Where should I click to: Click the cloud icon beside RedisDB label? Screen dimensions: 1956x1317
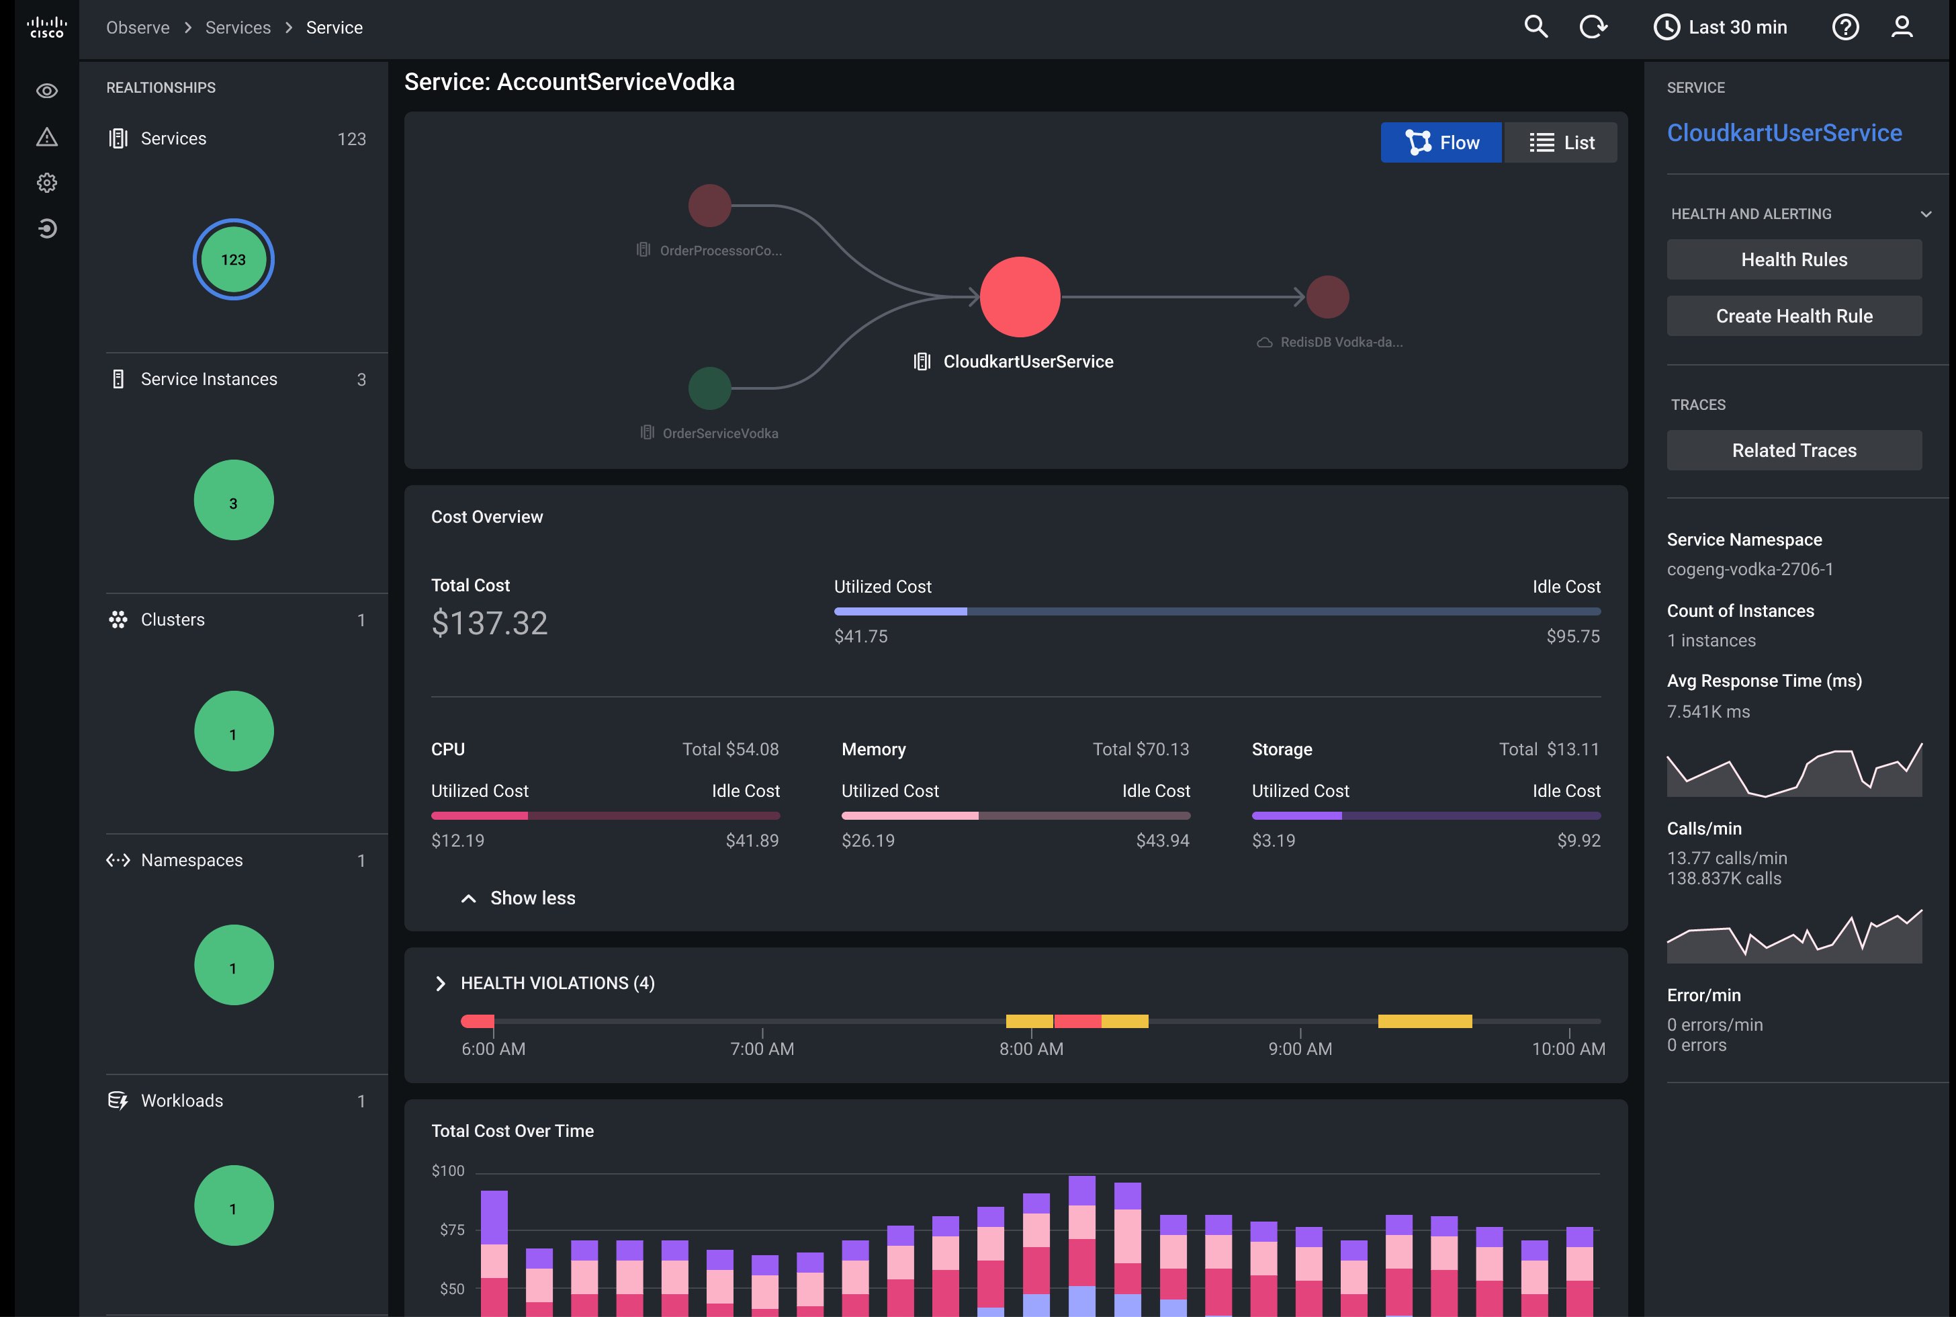1264,342
